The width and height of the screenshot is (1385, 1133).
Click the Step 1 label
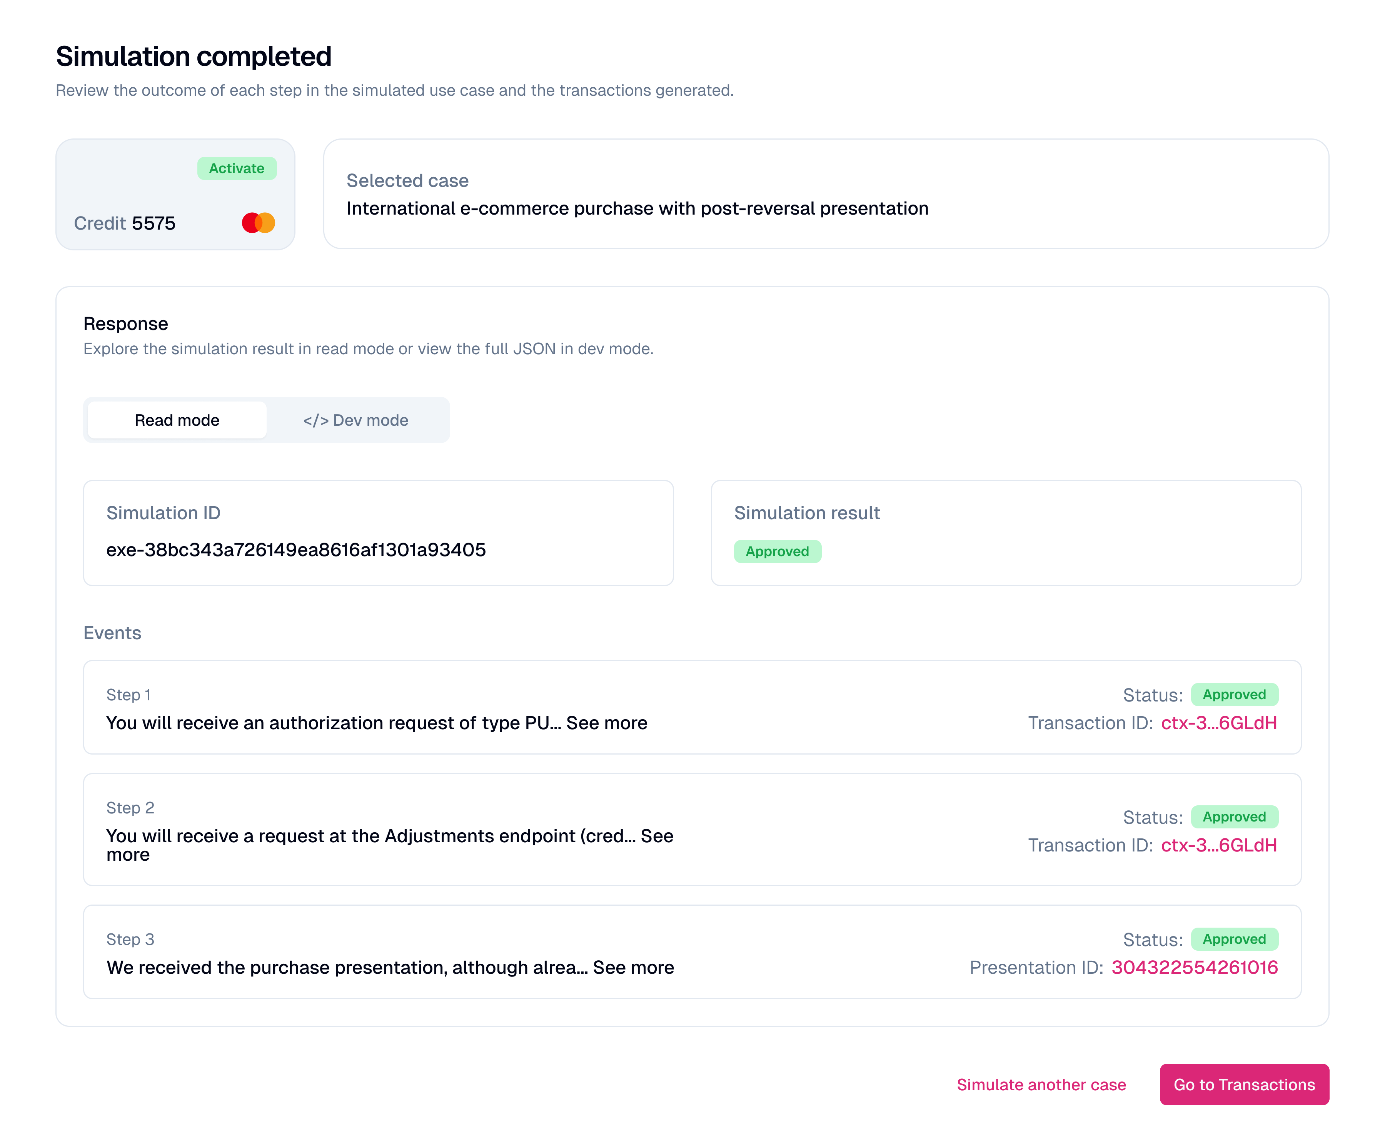(x=128, y=695)
